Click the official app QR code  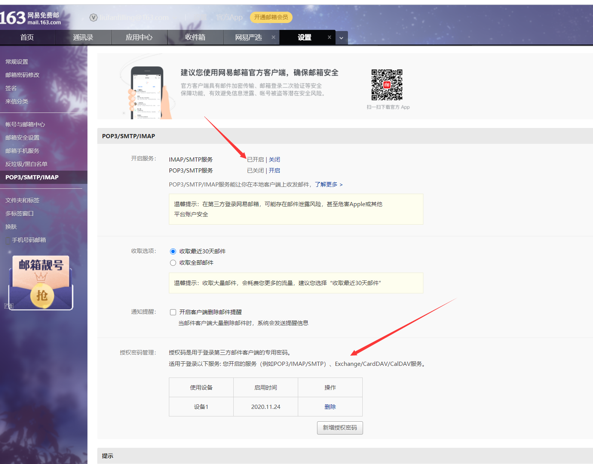coord(387,85)
